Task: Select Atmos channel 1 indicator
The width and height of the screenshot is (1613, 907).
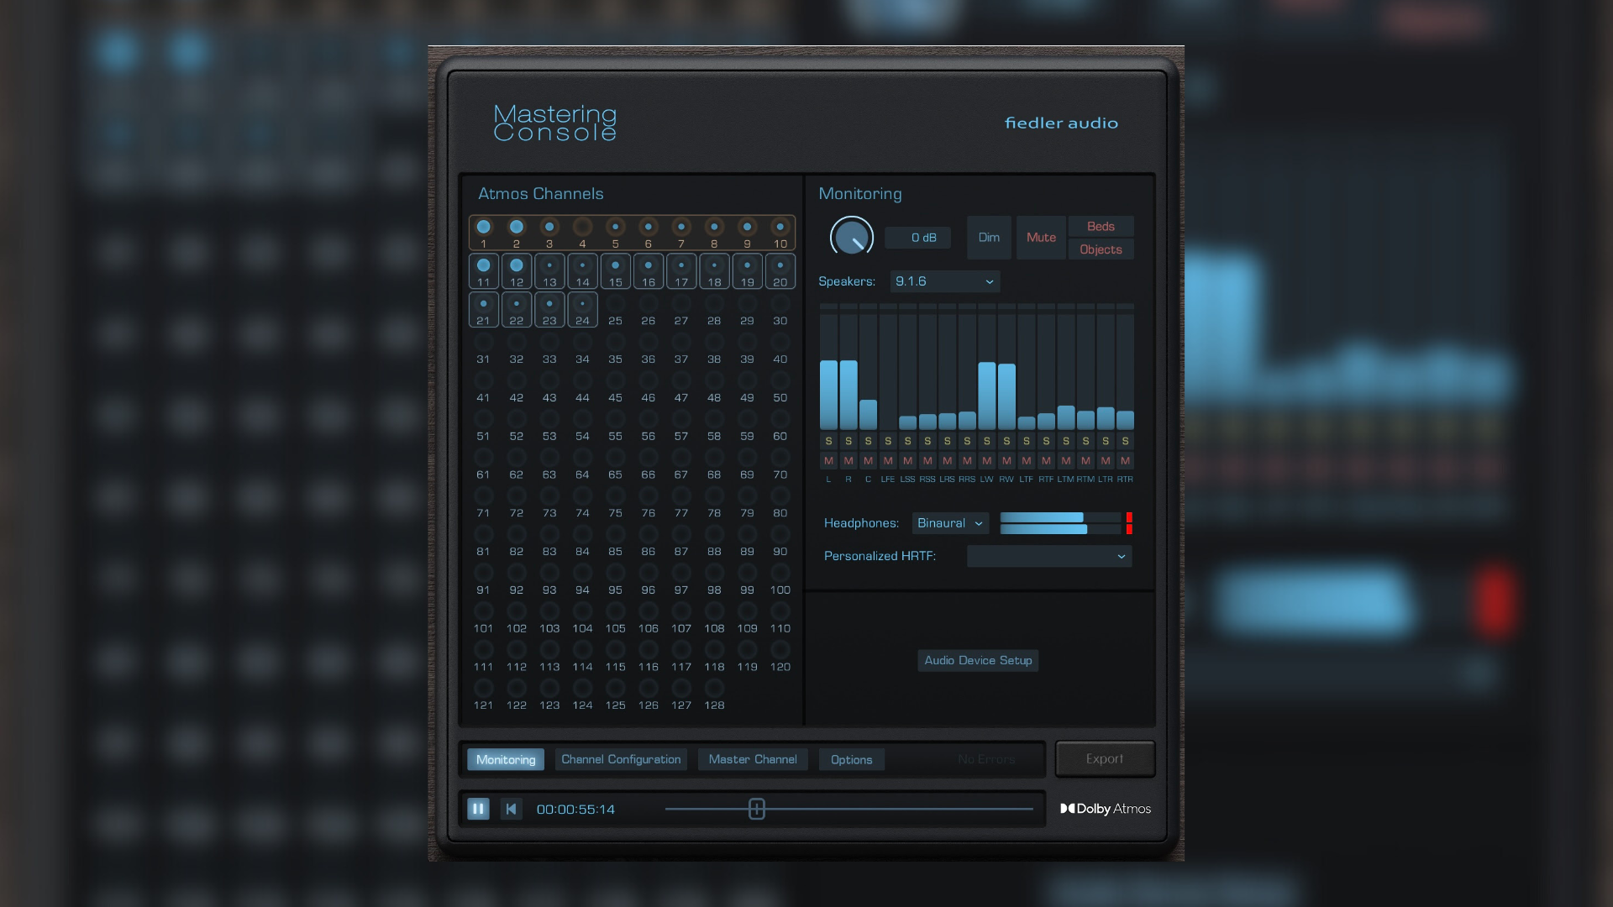Action: coord(483,226)
